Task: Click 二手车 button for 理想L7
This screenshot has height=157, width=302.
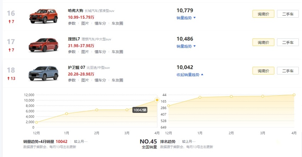Action: [288, 42]
